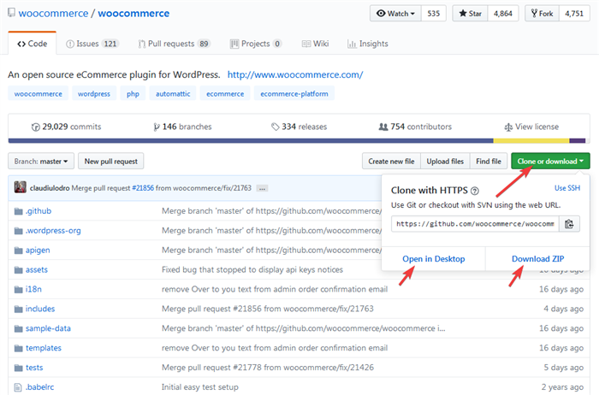Viewport: 599px width, 395px height.
Task: Focus the HTTPS clone URL field
Action: tap(475, 224)
